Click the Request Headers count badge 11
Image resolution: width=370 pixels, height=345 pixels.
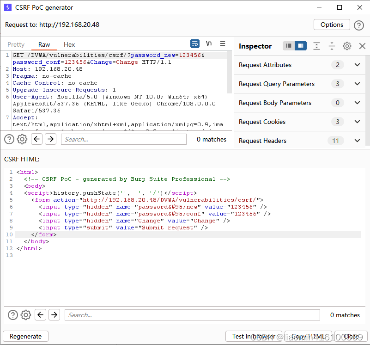click(x=335, y=141)
